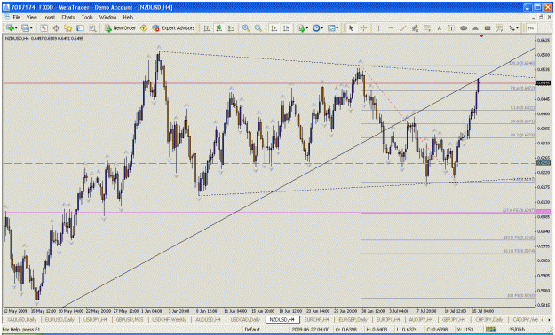Open the Charts menu
555x335 pixels.
pyautogui.click(x=68, y=17)
